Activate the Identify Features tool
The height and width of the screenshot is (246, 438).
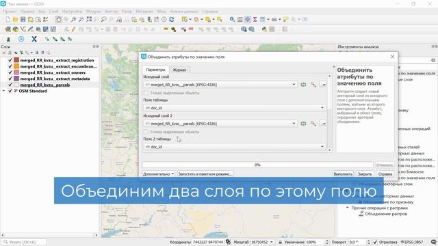(232, 20)
